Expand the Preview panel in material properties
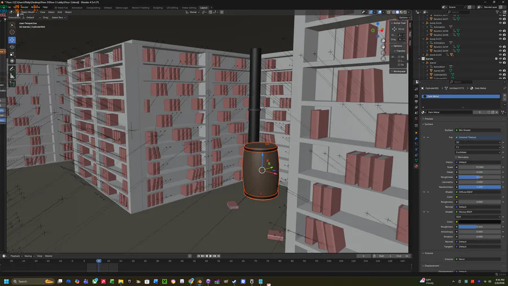Image resolution: width=508 pixels, height=286 pixels. point(428,119)
